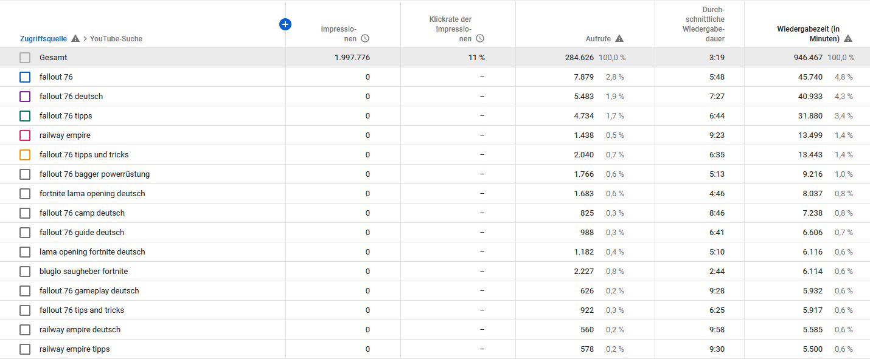Click warning triangle beside Wiedergabezeit header
Screen dimensions: 870x359
[848, 39]
